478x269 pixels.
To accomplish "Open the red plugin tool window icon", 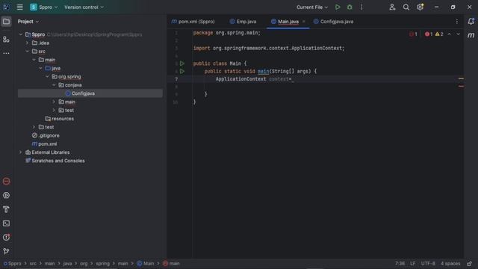I will click(x=6, y=182).
